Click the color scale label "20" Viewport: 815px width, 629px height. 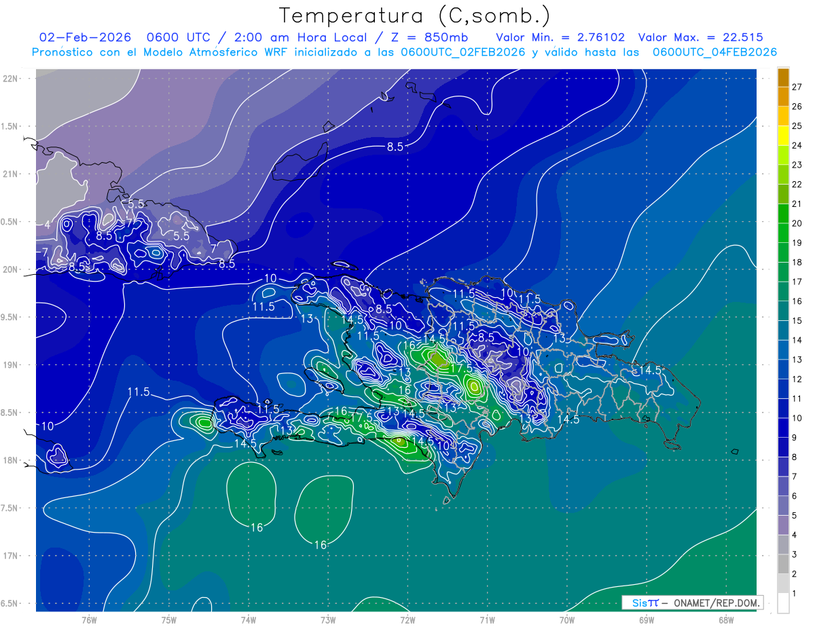[797, 223]
